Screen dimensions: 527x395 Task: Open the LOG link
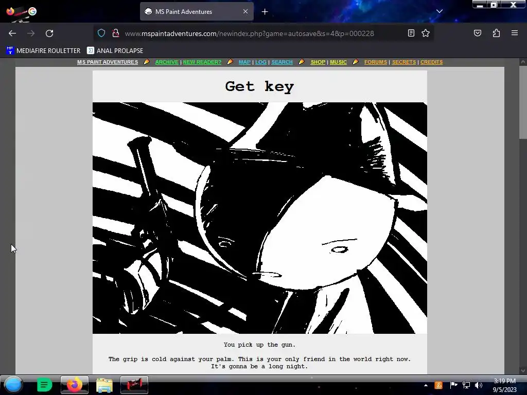(x=261, y=62)
